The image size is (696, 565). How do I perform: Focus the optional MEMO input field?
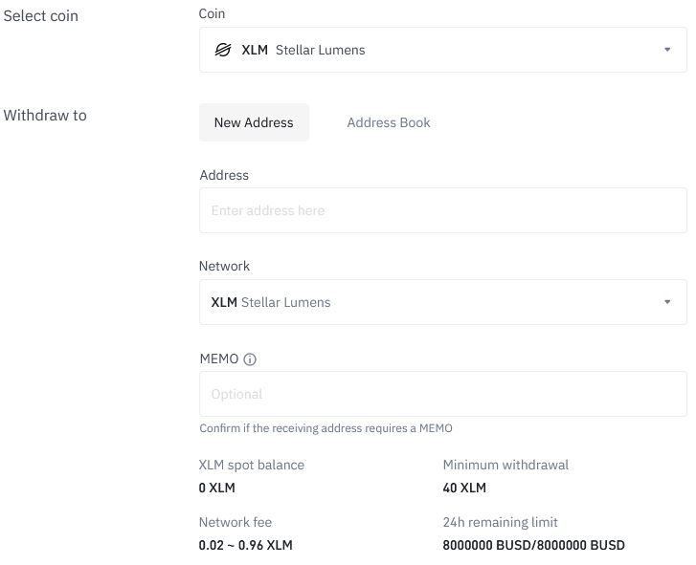(x=443, y=394)
